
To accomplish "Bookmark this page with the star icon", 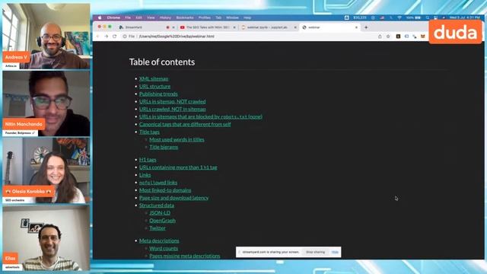I will pyautogui.click(x=388, y=37).
